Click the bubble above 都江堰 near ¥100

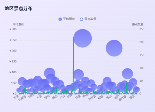coord(127,74)
